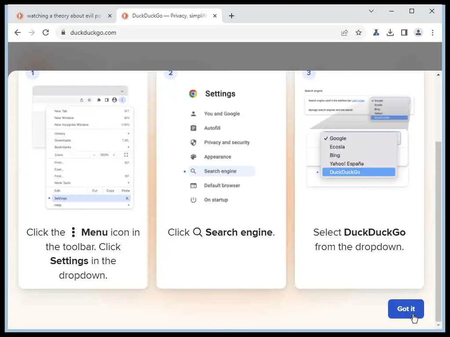
Task: Click the 'Click the Menu icon' instruction text
Action: pyautogui.click(x=83, y=254)
